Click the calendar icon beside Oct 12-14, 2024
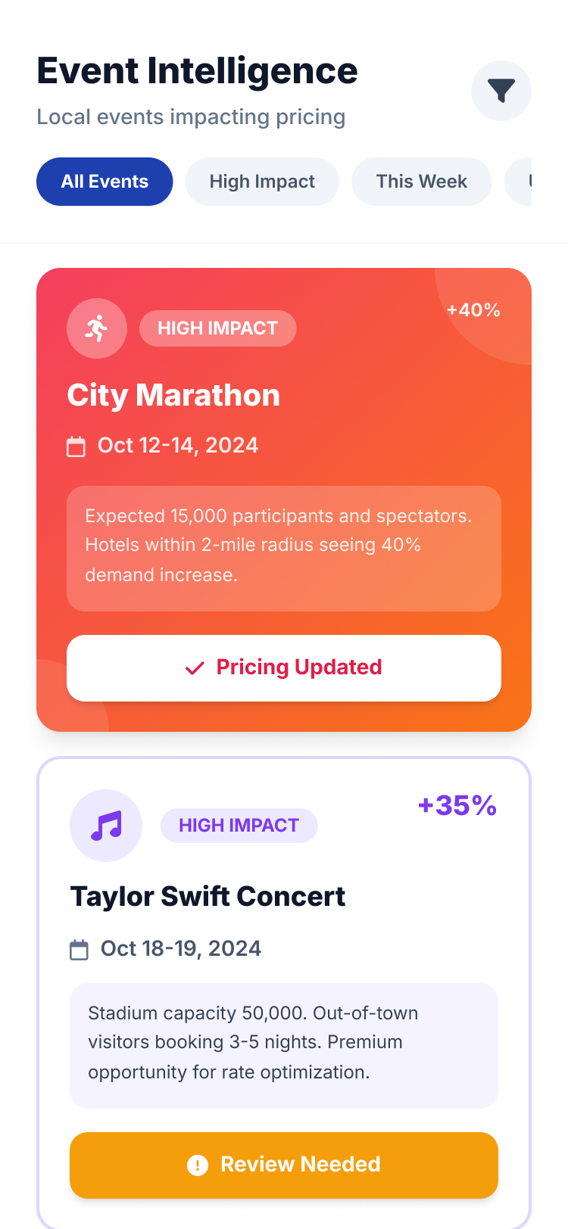Image resolution: width=568 pixels, height=1229 pixels. 76,446
